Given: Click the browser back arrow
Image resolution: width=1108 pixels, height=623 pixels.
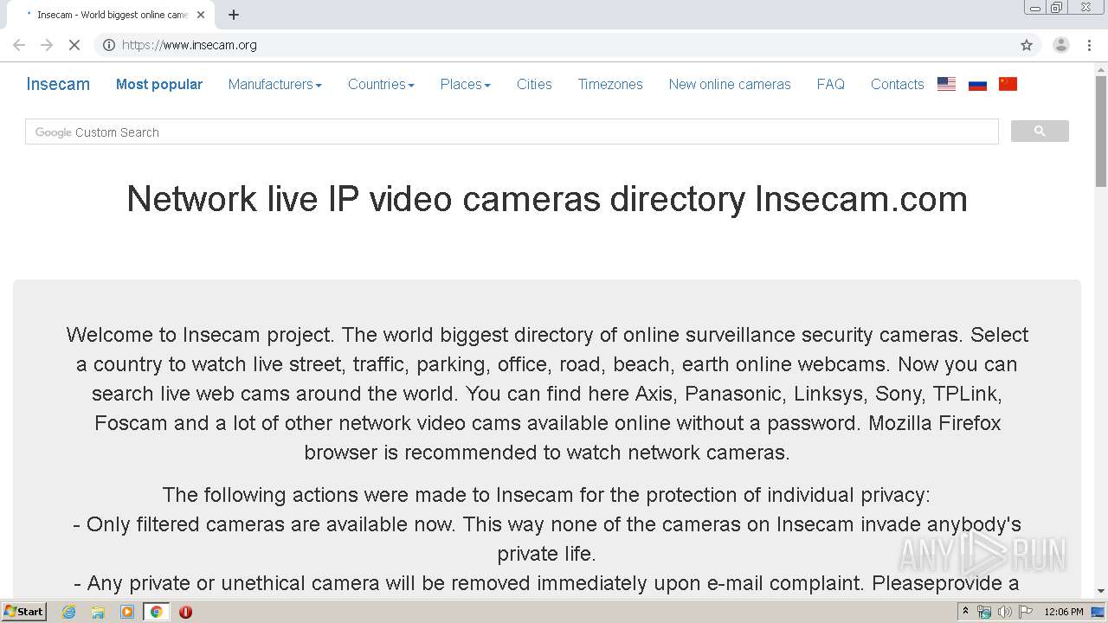Looking at the screenshot, I should [x=19, y=45].
